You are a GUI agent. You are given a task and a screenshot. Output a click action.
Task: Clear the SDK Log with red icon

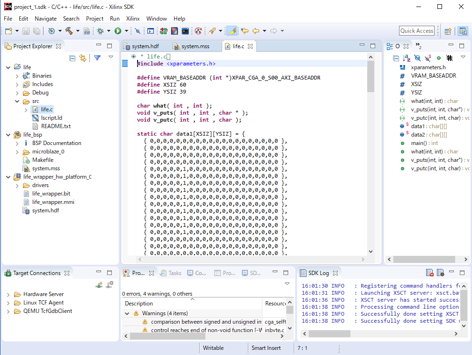click(429, 273)
